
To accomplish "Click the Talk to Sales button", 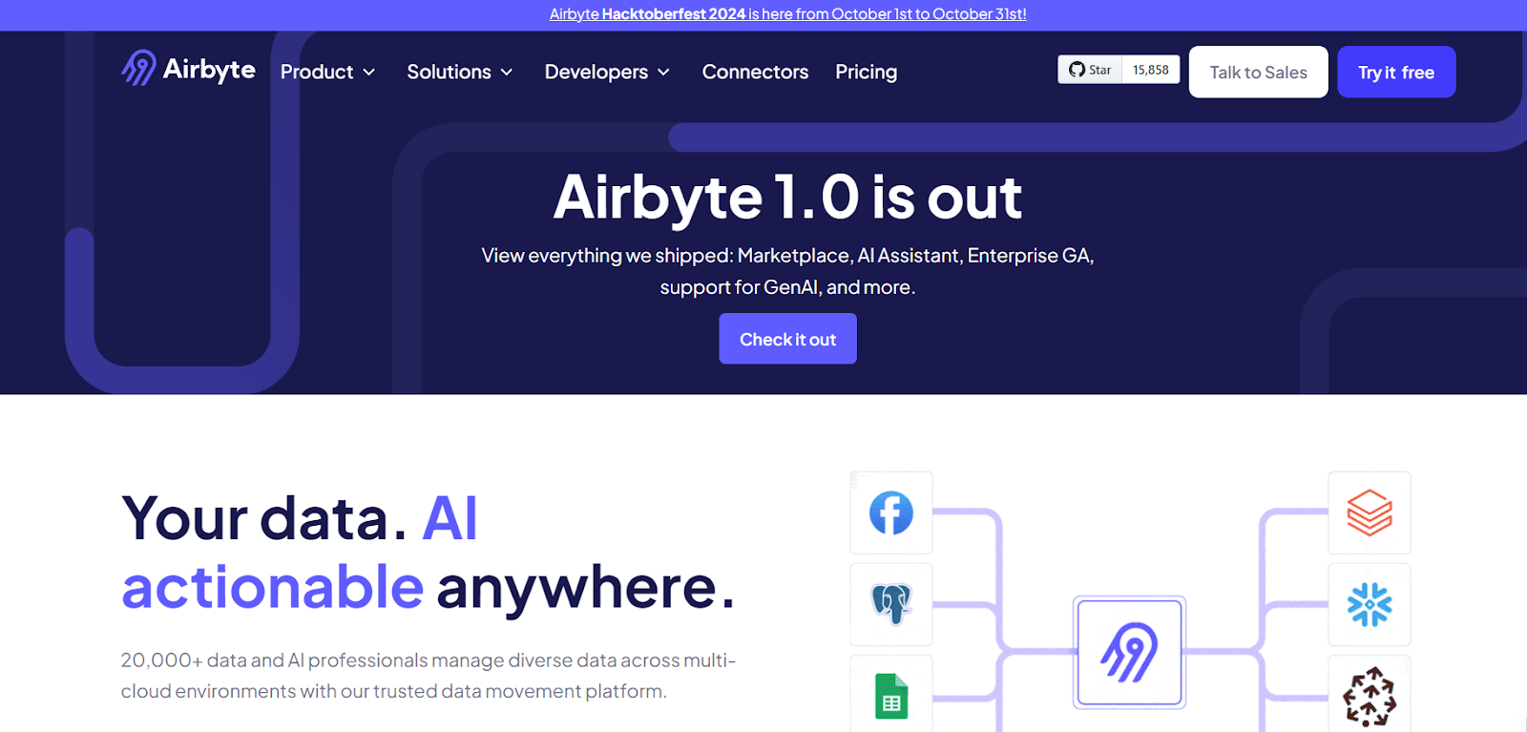I will coord(1258,72).
